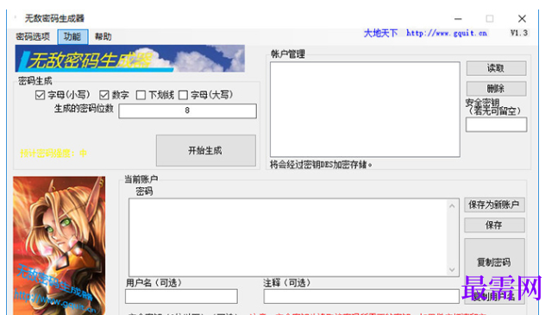This screenshot has height=315, width=558.
Task: Click the 用户名（可选） input field
Action: [181, 296]
